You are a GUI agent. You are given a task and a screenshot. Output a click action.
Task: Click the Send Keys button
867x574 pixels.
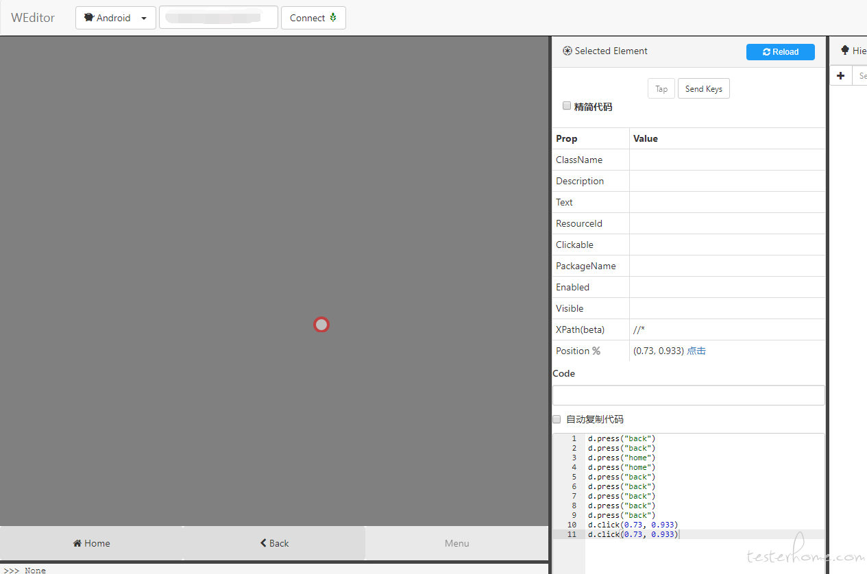704,89
